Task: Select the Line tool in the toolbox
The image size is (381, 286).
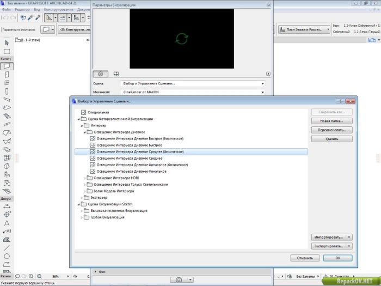Action: tap(7, 248)
